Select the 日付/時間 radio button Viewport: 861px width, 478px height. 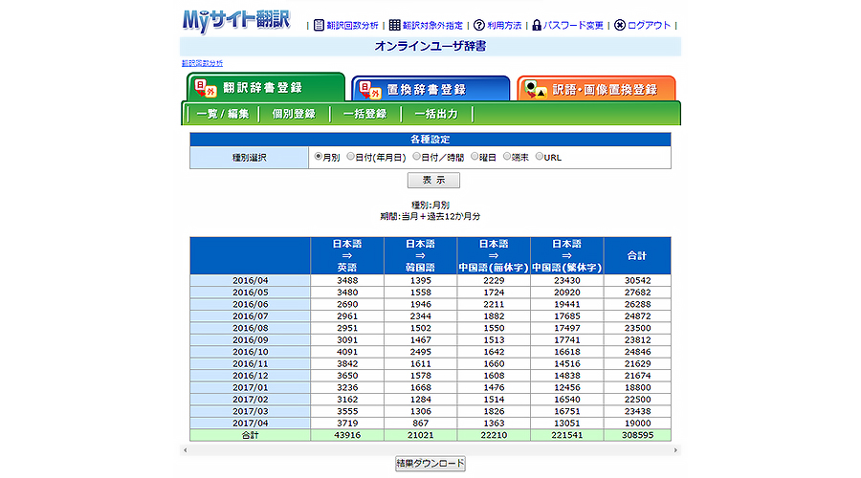[x=416, y=157]
